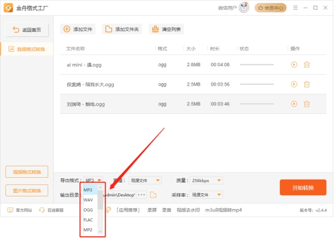Viewport: 334px width, 238px height.
Task: Clear the list with 清空列表
Action: (x=166, y=29)
